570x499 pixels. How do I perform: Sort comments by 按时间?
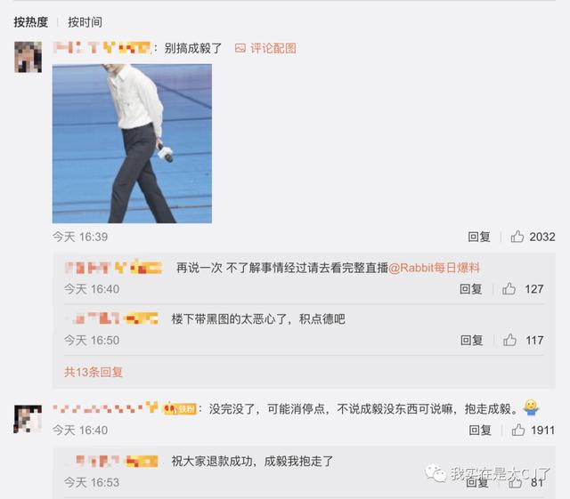(x=85, y=22)
